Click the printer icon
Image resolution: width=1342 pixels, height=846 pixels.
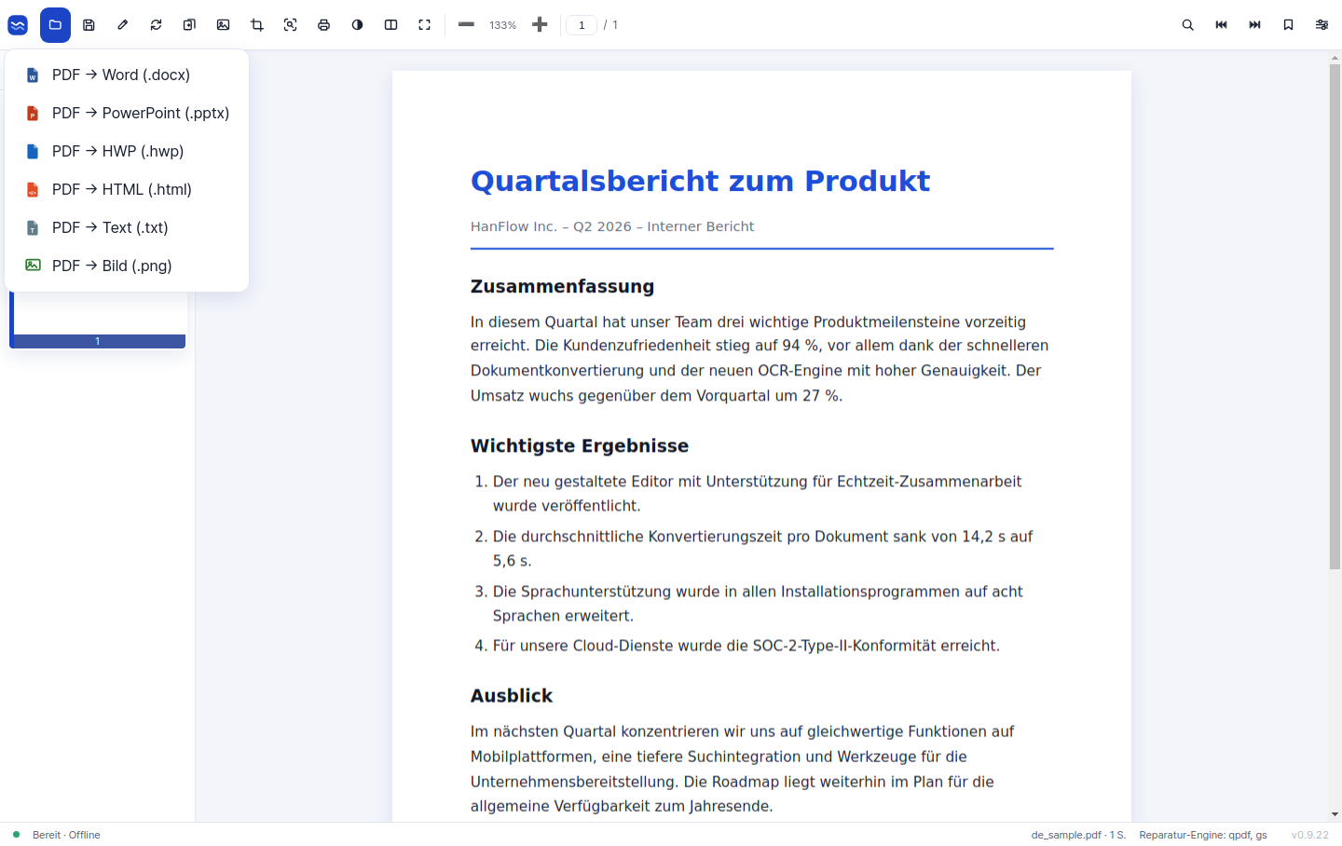[323, 25]
